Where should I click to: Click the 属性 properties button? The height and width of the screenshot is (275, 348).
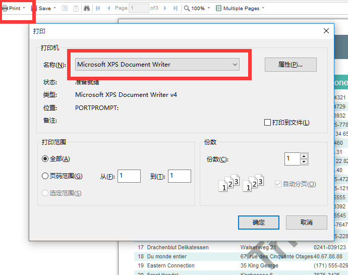[291, 65]
